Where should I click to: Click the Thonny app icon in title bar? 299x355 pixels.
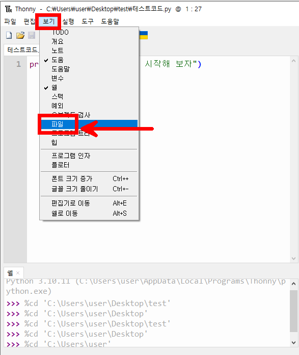8,9
